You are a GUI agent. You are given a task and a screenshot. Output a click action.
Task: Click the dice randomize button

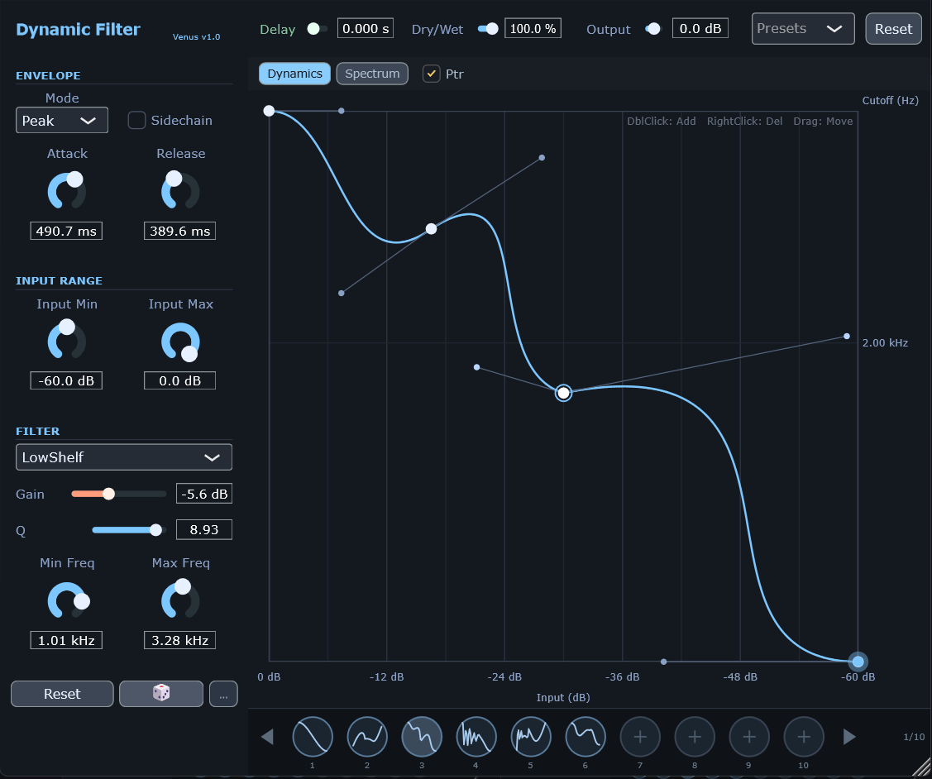coord(161,694)
